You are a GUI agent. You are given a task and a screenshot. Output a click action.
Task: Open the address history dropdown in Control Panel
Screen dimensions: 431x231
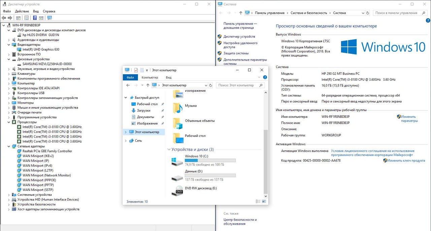(x=367, y=13)
